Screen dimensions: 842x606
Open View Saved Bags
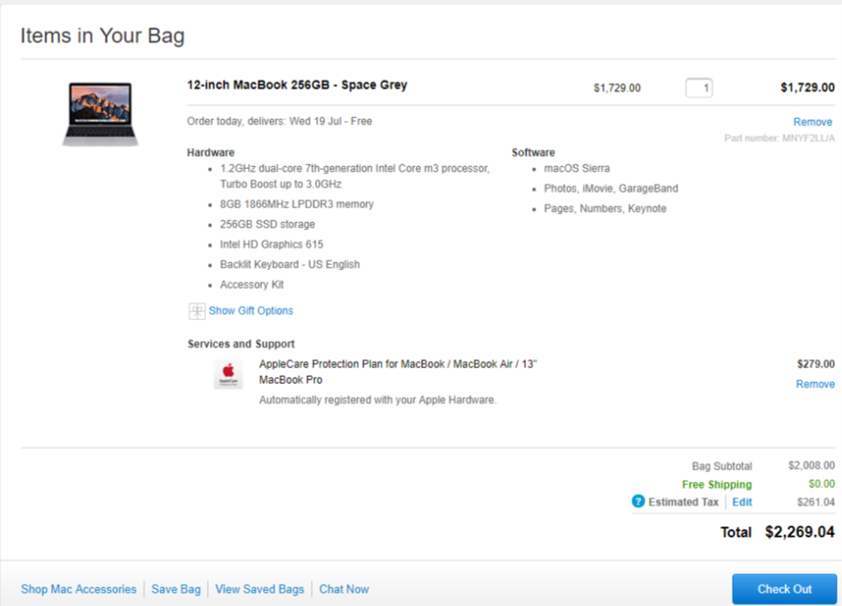[x=259, y=589]
